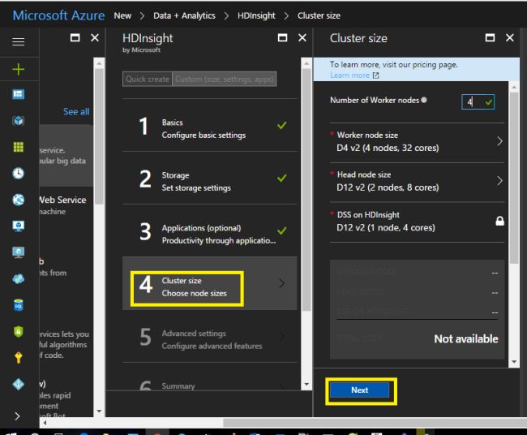527x435 pixels.
Task: Open the globe App Services sidebar icon
Action: [18, 200]
